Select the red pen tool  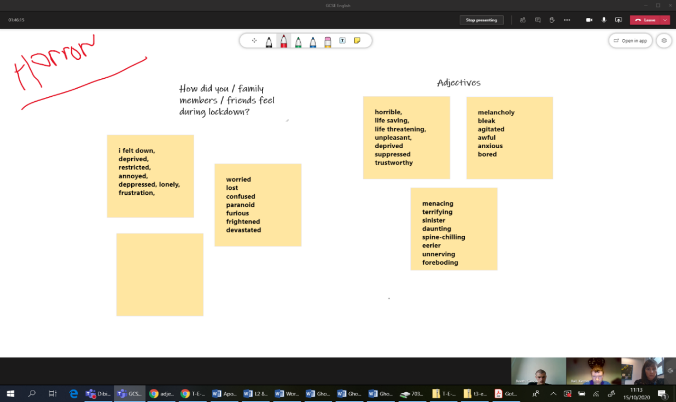click(284, 41)
